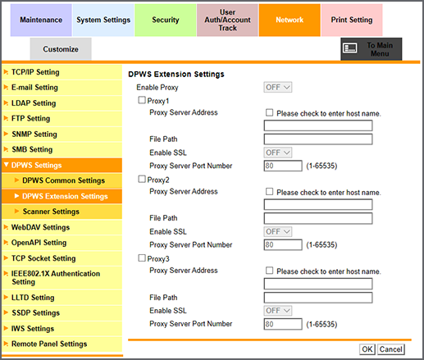Click the To Main Menu panel icon
Image resolution: width=424 pixels, height=360 pixels.
point(350,48)
